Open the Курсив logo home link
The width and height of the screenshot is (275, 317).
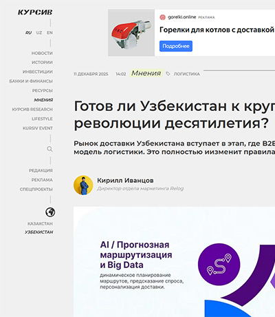click(35, 12)
